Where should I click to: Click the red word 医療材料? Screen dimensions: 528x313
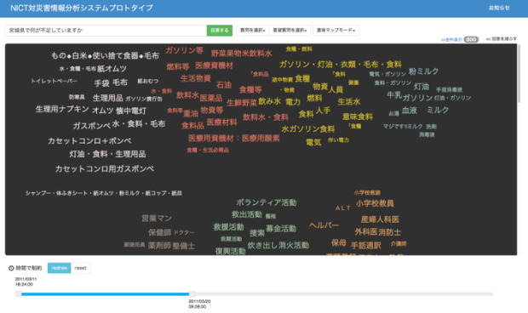[222, 122]
